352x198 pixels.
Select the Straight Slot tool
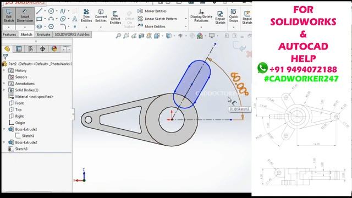pos(39,26)
